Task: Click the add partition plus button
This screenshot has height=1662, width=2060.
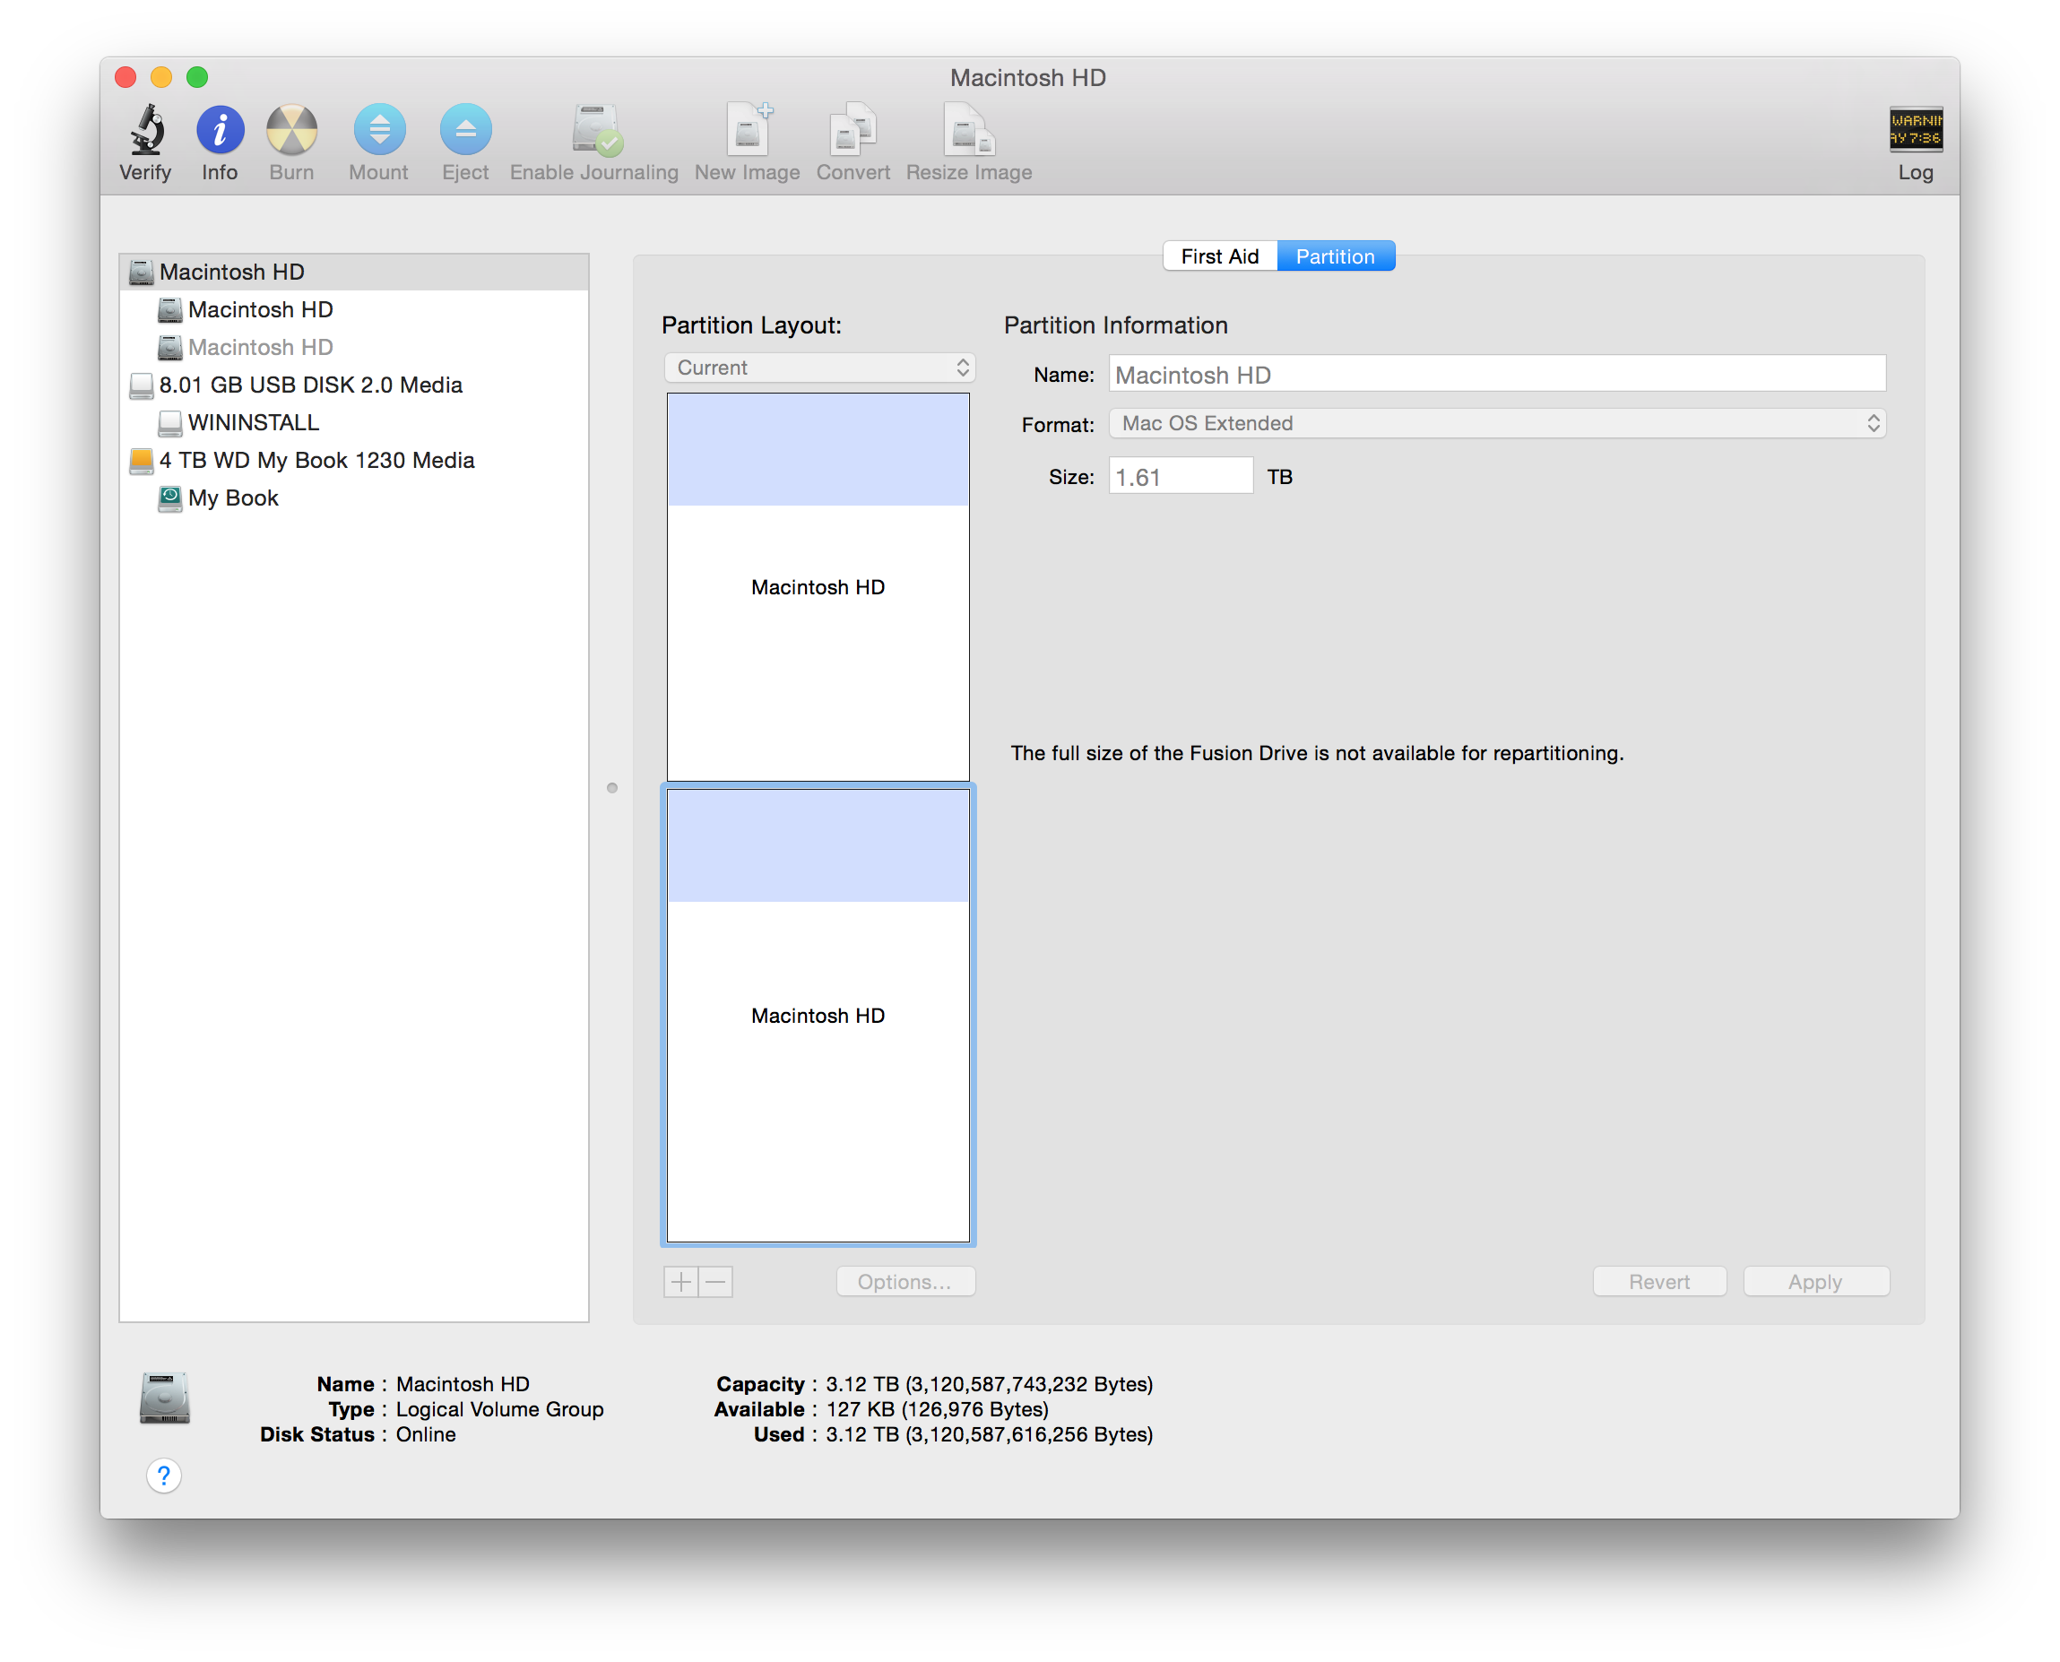Action: (680, 1282)
